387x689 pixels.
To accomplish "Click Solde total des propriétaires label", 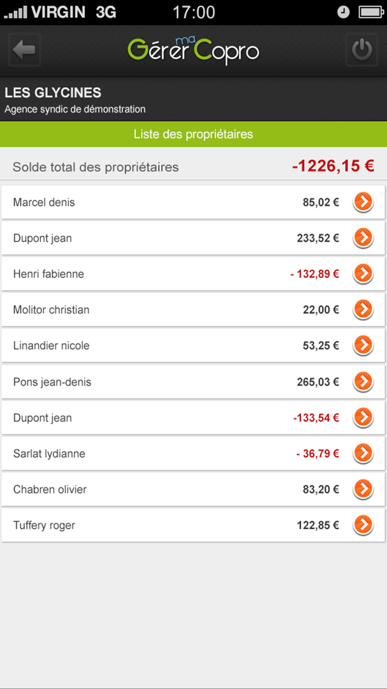I will tap(96, 167).
